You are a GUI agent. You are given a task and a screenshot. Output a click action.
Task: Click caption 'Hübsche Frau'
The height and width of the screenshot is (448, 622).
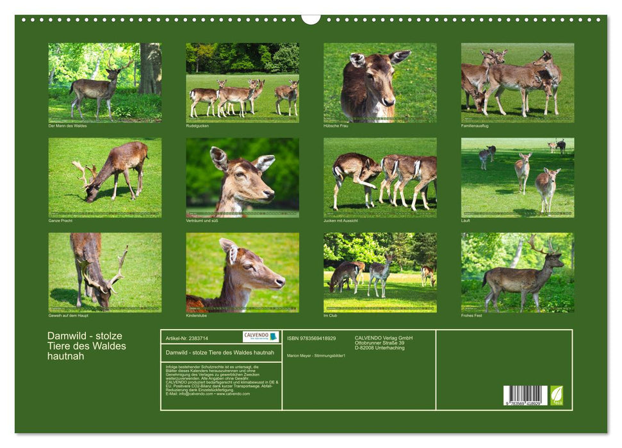tap(336, 125)
